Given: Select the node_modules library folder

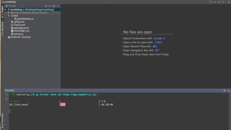Looking at the screenshot, I should click(x=32, y=13).
